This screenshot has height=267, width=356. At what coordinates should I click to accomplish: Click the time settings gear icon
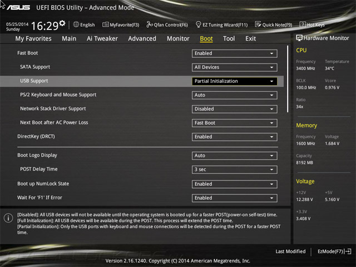[62, 23]
